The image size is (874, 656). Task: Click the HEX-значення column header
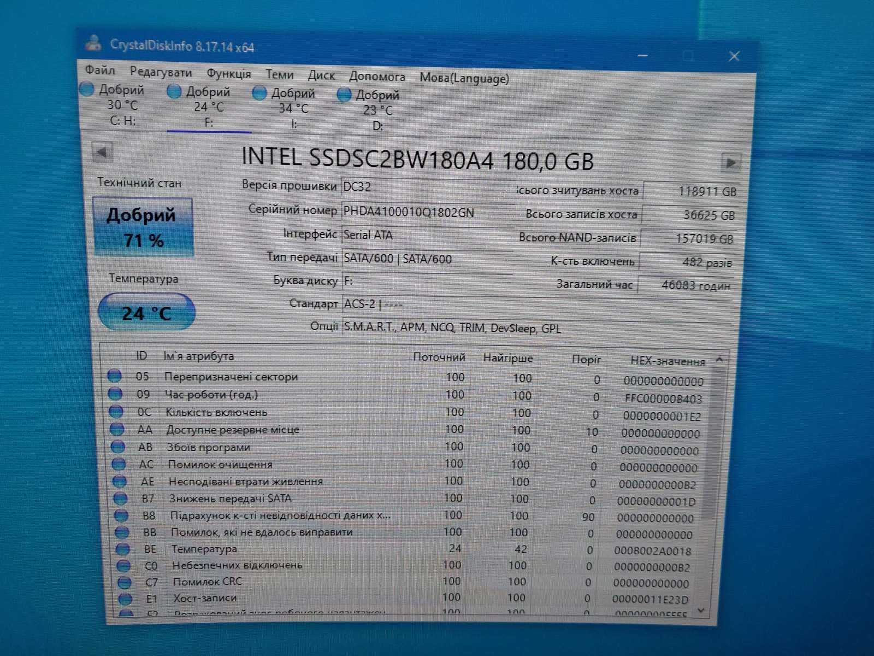[668, 361]
